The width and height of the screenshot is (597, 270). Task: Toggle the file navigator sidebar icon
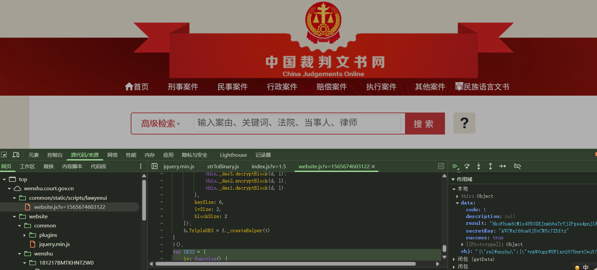tap(154, 166)
